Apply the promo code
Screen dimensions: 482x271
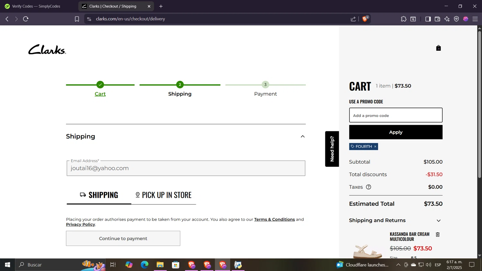[x=396, y=132]
